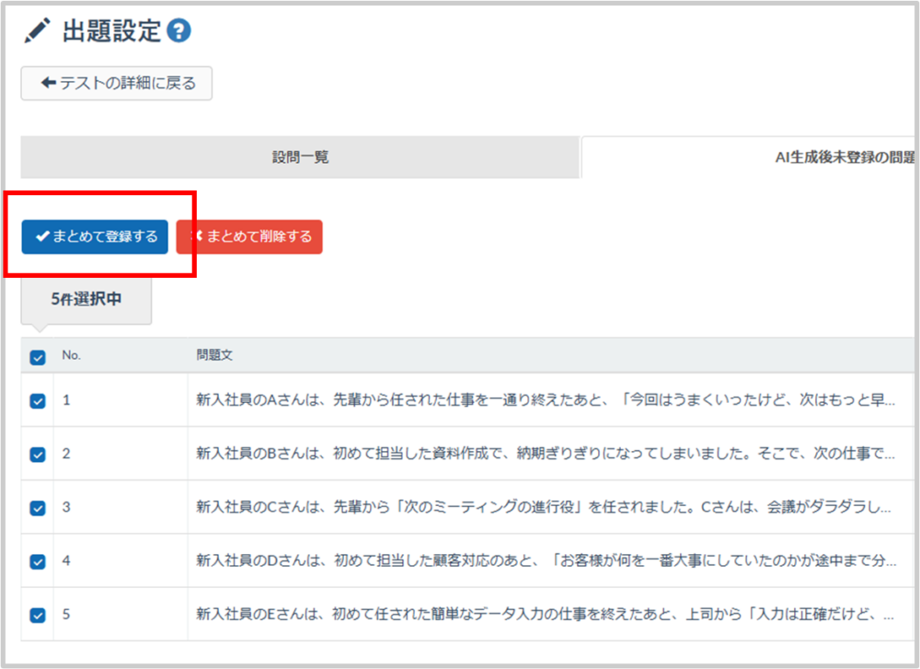Select the row text for 新入社員のEさん
The height and width of the screenshot is (669, 920).
(x=545, y=614)
